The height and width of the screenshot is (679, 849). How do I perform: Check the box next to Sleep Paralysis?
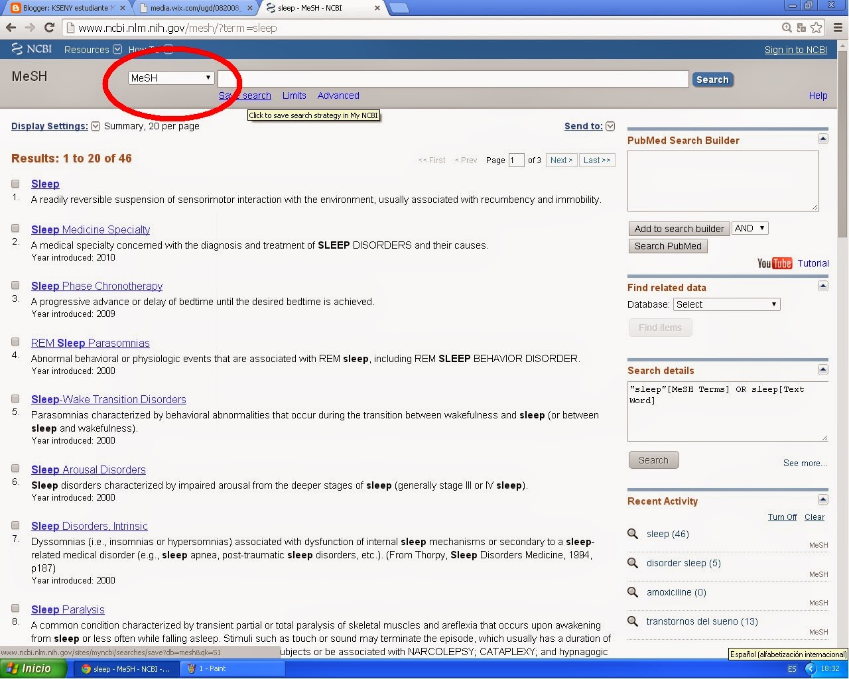tap(15, 608)
